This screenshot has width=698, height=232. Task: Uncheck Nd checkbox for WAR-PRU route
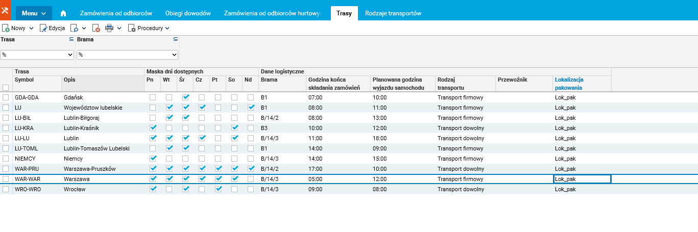pyautogui.click(x=251, y=169)
